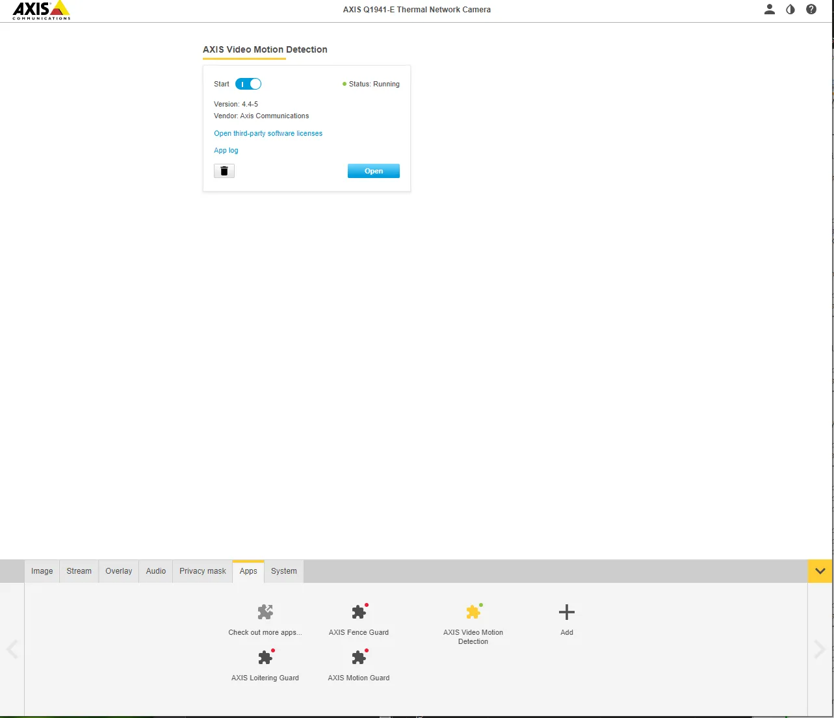The image size is (834, 718).
Task: Switch to the Stream tab
Action: click(x=79, y=571)
